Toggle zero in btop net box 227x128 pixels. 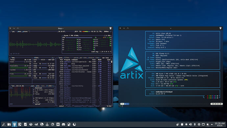[x=42, y=86]
